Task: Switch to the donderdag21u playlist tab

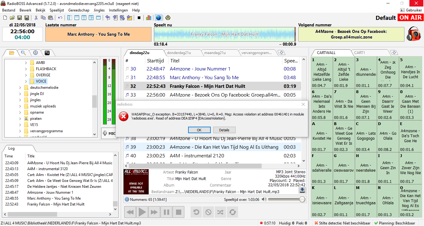Action: [178, 53]
